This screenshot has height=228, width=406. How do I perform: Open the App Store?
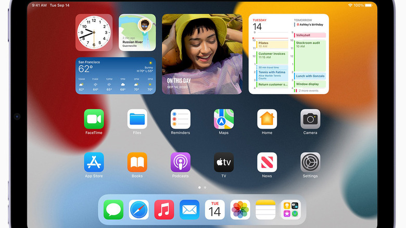pyautogui.click(x=94, y=162)
